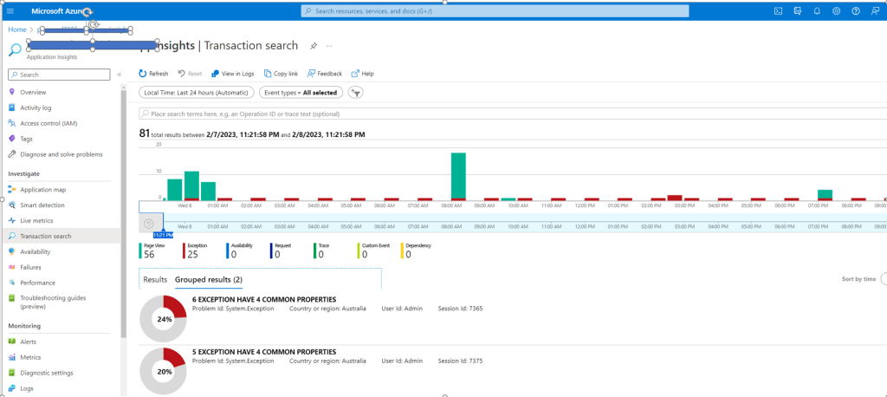Image resolution: width=887 pixels, height=397 pixels.
Task: Toggle the Exception event type filter
Action: coord(197,251)
